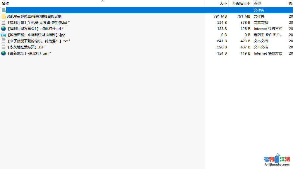Sort by 类型 column header
The width and height of the screenshot is (293, 169).
tap(257, 4)
